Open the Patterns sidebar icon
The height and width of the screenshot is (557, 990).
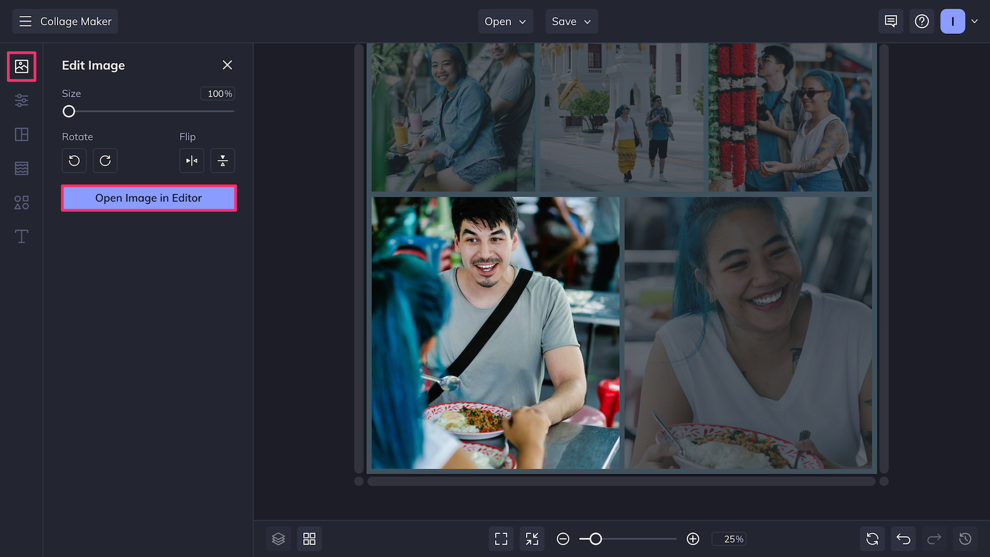22,168
